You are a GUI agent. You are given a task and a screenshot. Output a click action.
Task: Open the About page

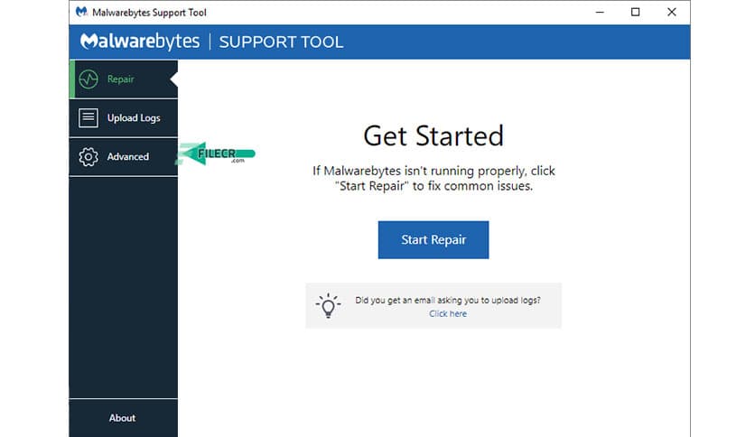pyautogui.click(x=122, y=418)
